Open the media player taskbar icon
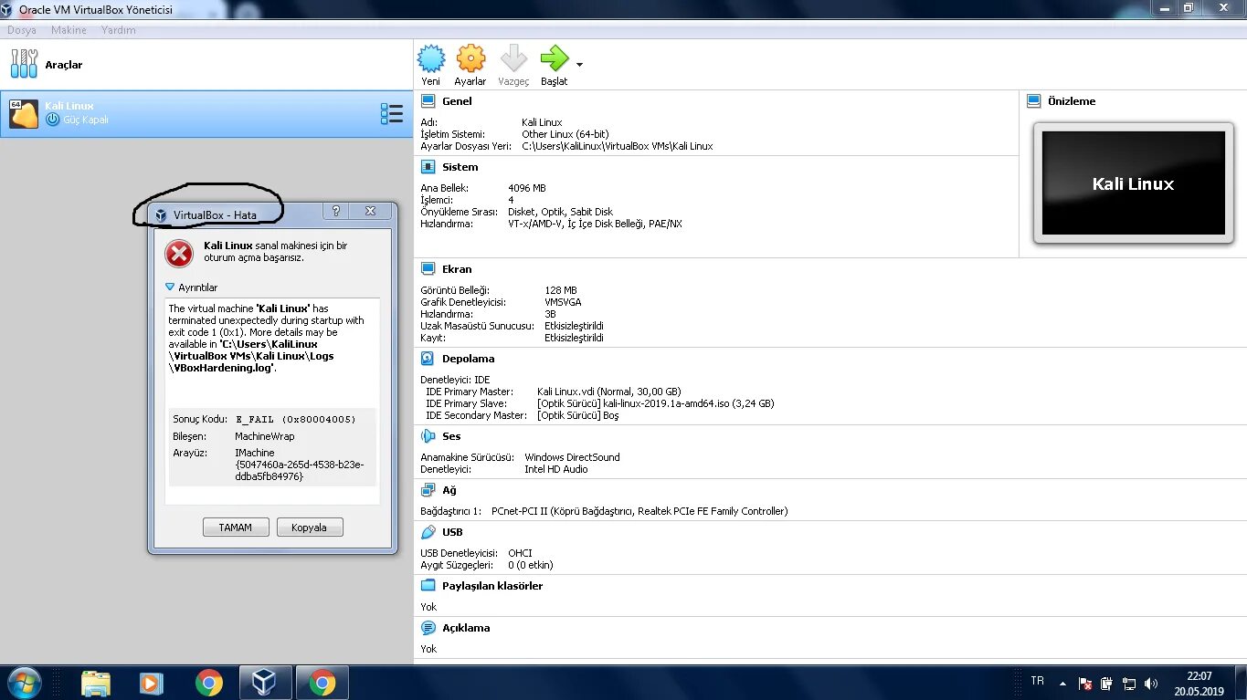 pos(152,683)
